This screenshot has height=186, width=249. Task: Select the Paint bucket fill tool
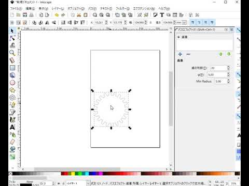(x=12, y=149)
